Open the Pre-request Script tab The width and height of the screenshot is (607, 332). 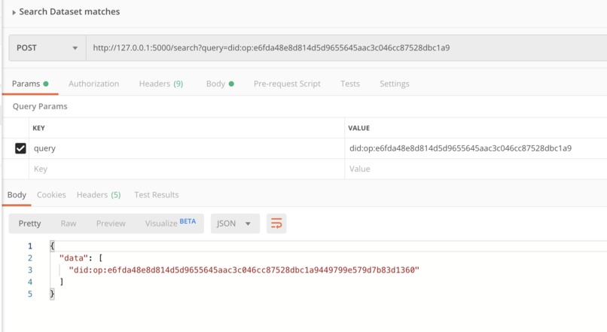click(287, 84)
